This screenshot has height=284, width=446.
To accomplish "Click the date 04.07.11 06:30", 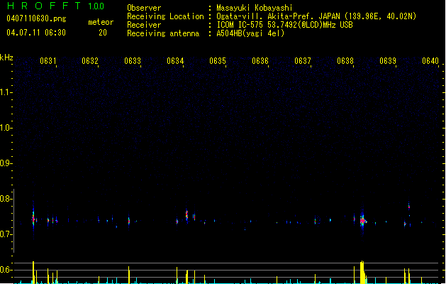I will coord(36,33).
